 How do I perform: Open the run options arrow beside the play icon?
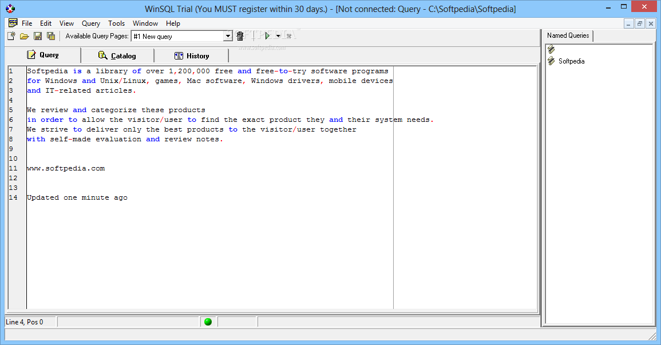point(278,36)
